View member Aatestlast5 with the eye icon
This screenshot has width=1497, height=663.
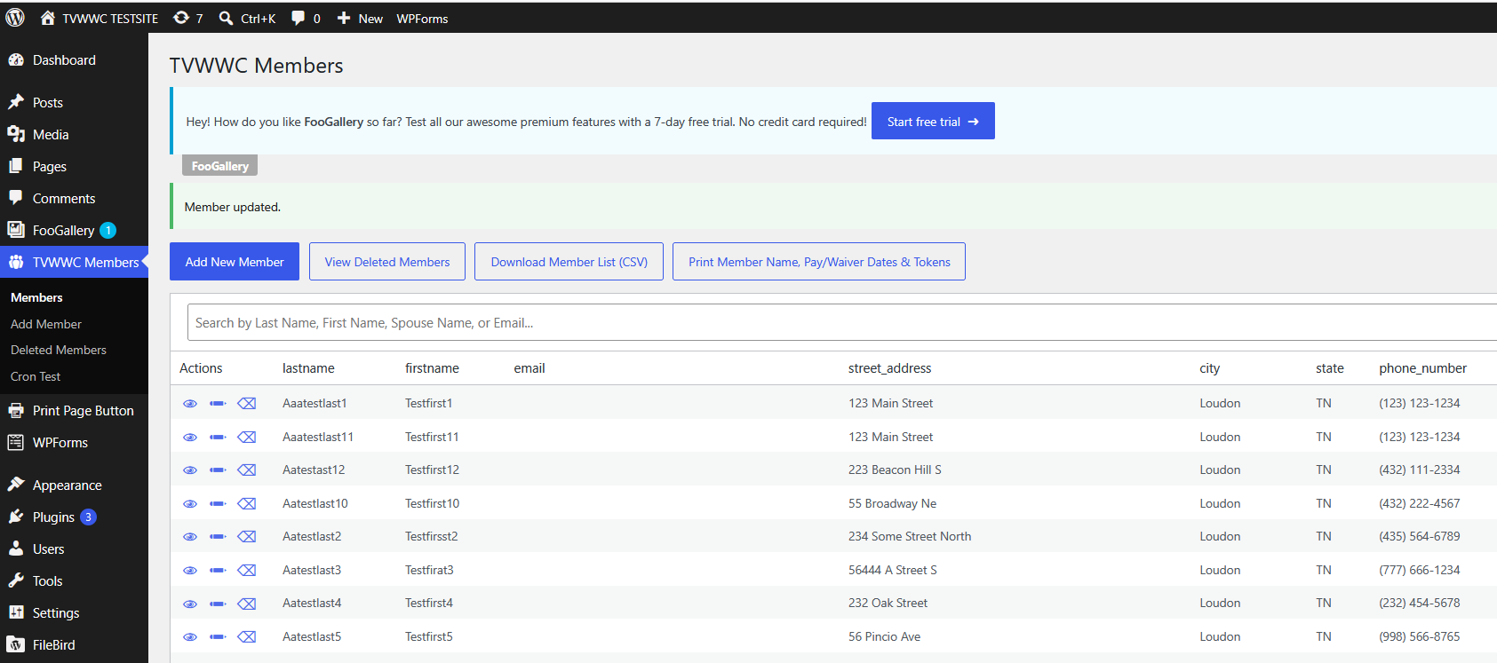click(x=190, y=636)
